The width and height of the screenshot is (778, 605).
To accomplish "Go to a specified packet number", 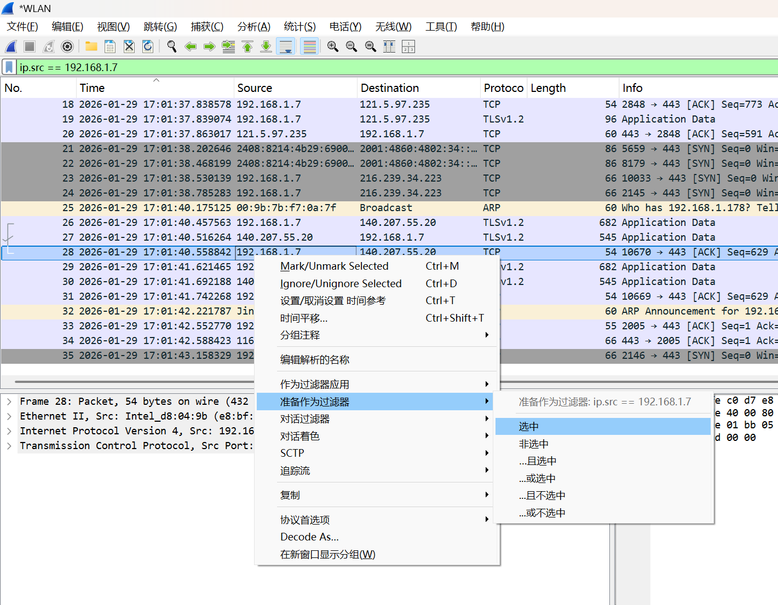I will coord(228,46).
